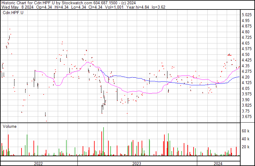Screen dimensions: 255x166
Task: Click the 3.75 price axis label
Action: [x=245, y=111]
